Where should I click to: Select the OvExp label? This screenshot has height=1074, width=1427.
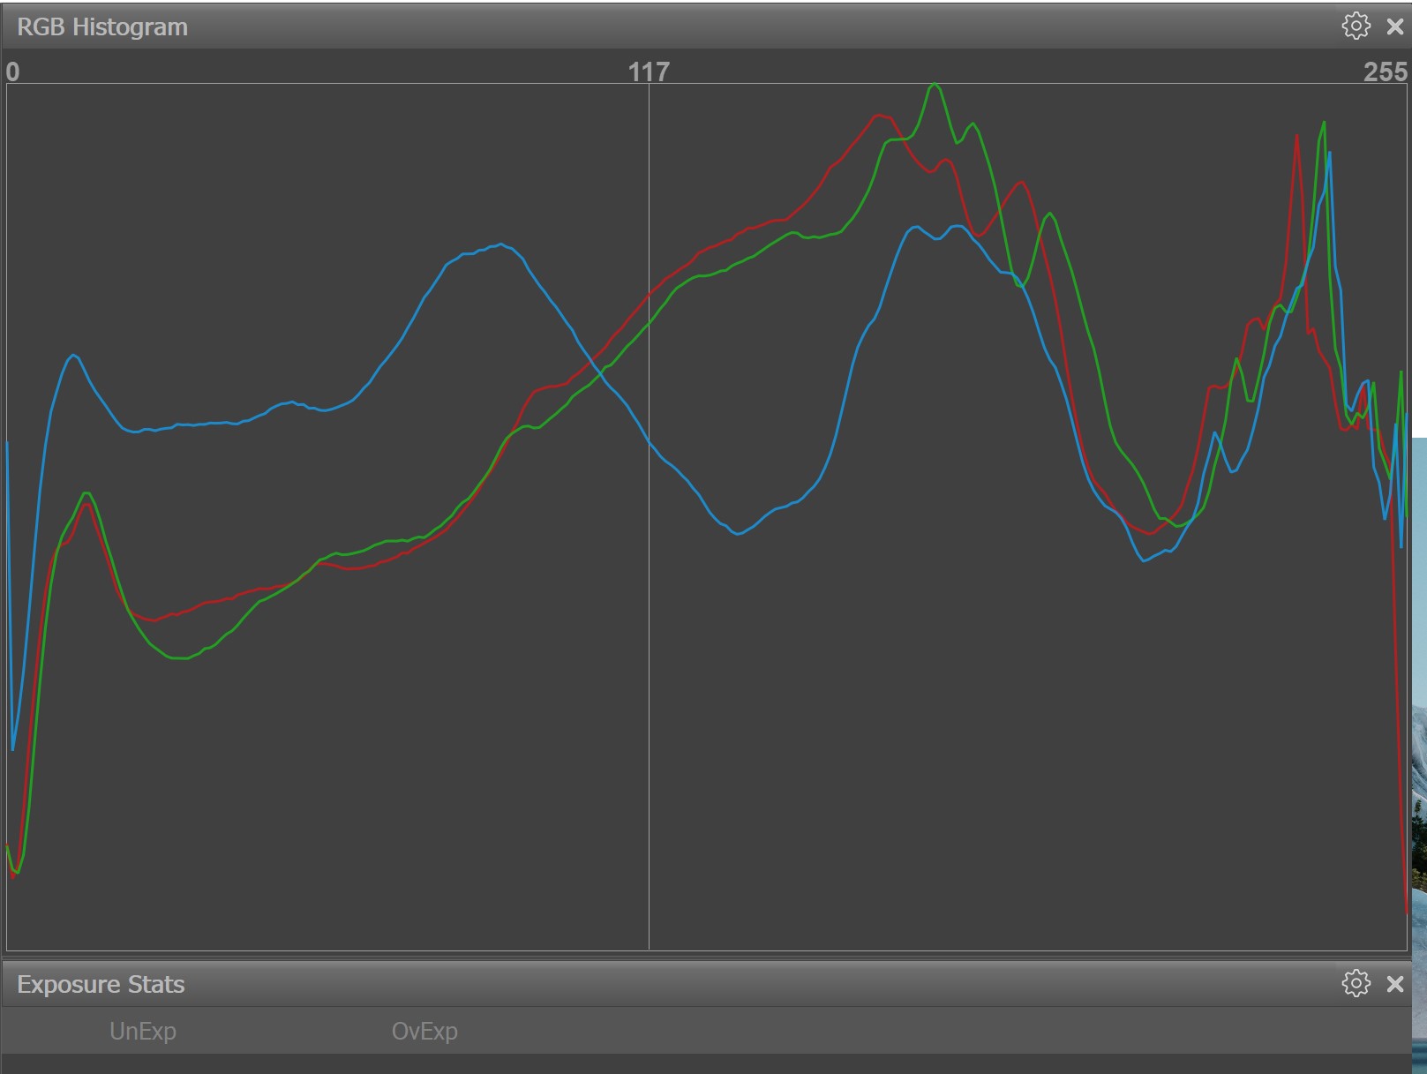click(x=424, y=1031)
